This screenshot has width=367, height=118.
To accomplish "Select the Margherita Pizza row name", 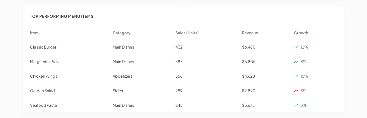I will tap(45, 62).
